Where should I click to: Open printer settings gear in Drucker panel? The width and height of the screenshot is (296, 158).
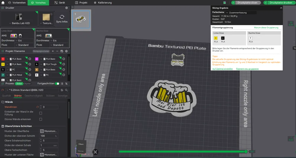click(66, 8)
